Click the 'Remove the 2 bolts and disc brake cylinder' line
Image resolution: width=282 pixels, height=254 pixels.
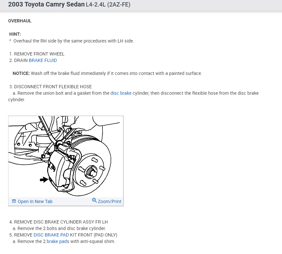point(59,228)
